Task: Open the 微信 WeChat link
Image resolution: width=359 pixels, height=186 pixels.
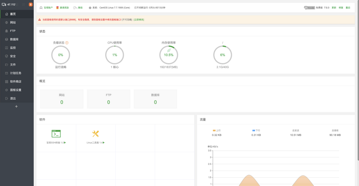Action: tap(80, 7)
